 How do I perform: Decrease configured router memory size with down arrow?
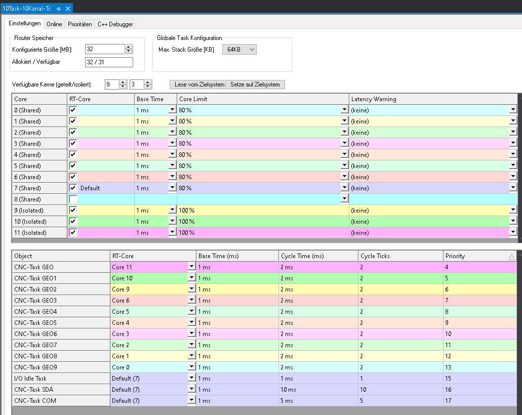click(128, 51)
